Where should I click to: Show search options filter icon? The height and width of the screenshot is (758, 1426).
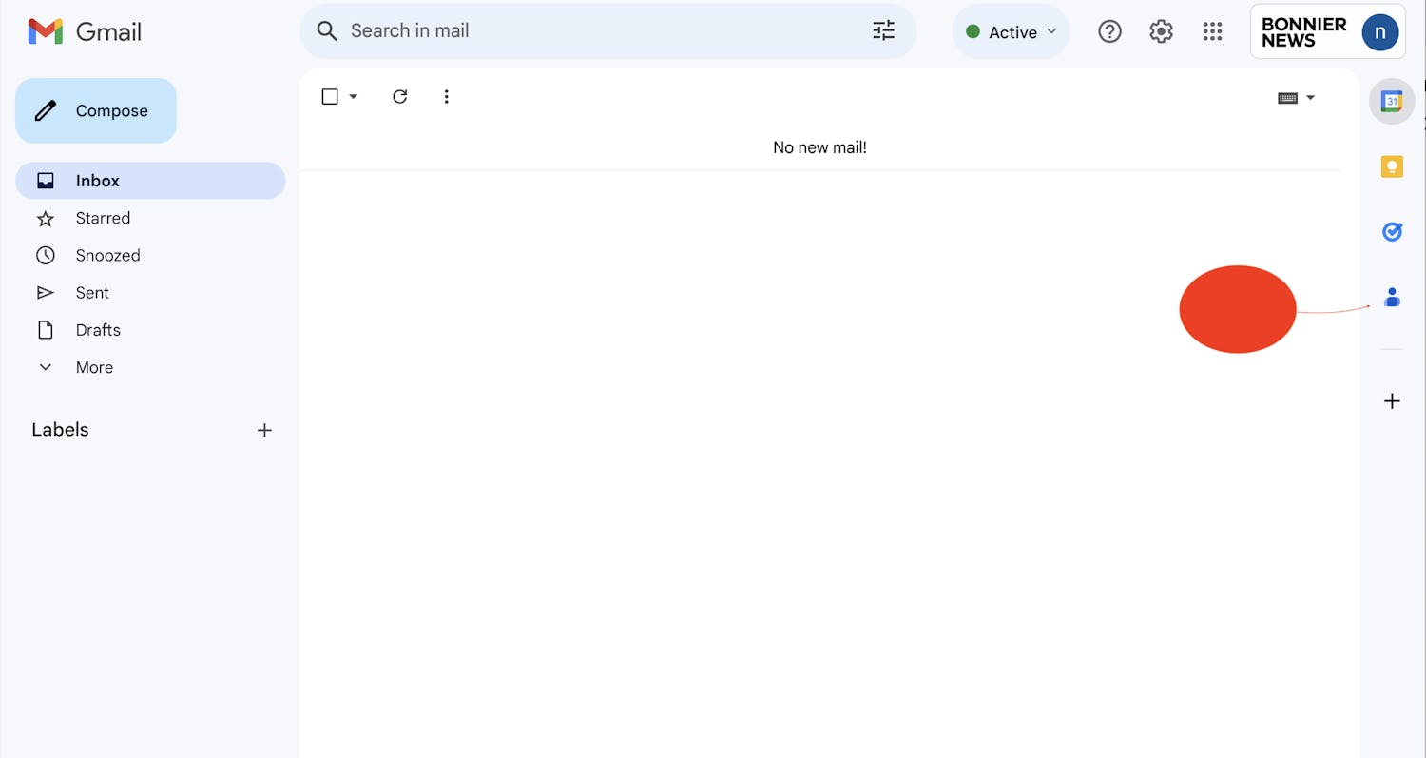point(883,31)
